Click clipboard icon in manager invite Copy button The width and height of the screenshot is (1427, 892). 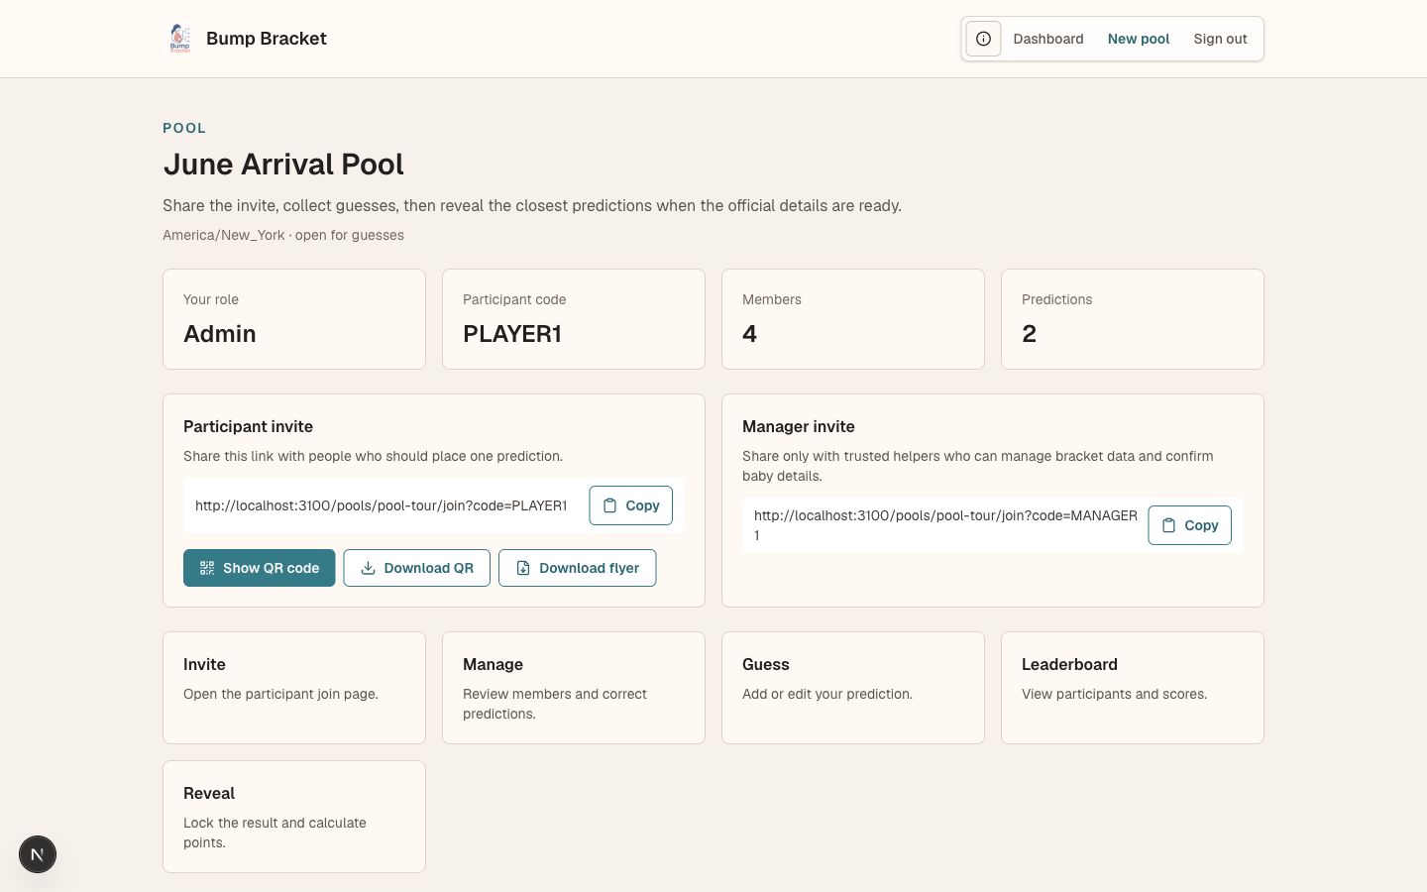coord(1169,525)
